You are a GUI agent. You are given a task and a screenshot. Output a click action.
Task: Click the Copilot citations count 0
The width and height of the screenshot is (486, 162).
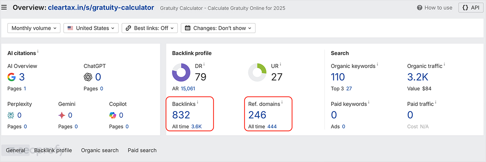121,116
